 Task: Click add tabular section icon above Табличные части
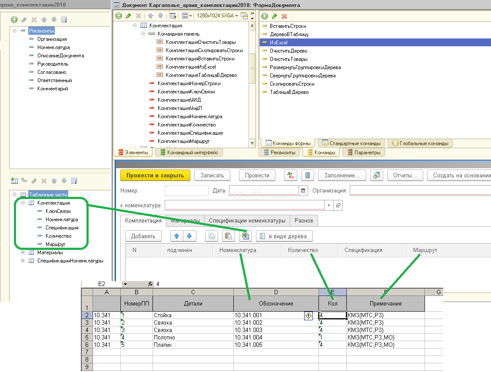point(14,180)
